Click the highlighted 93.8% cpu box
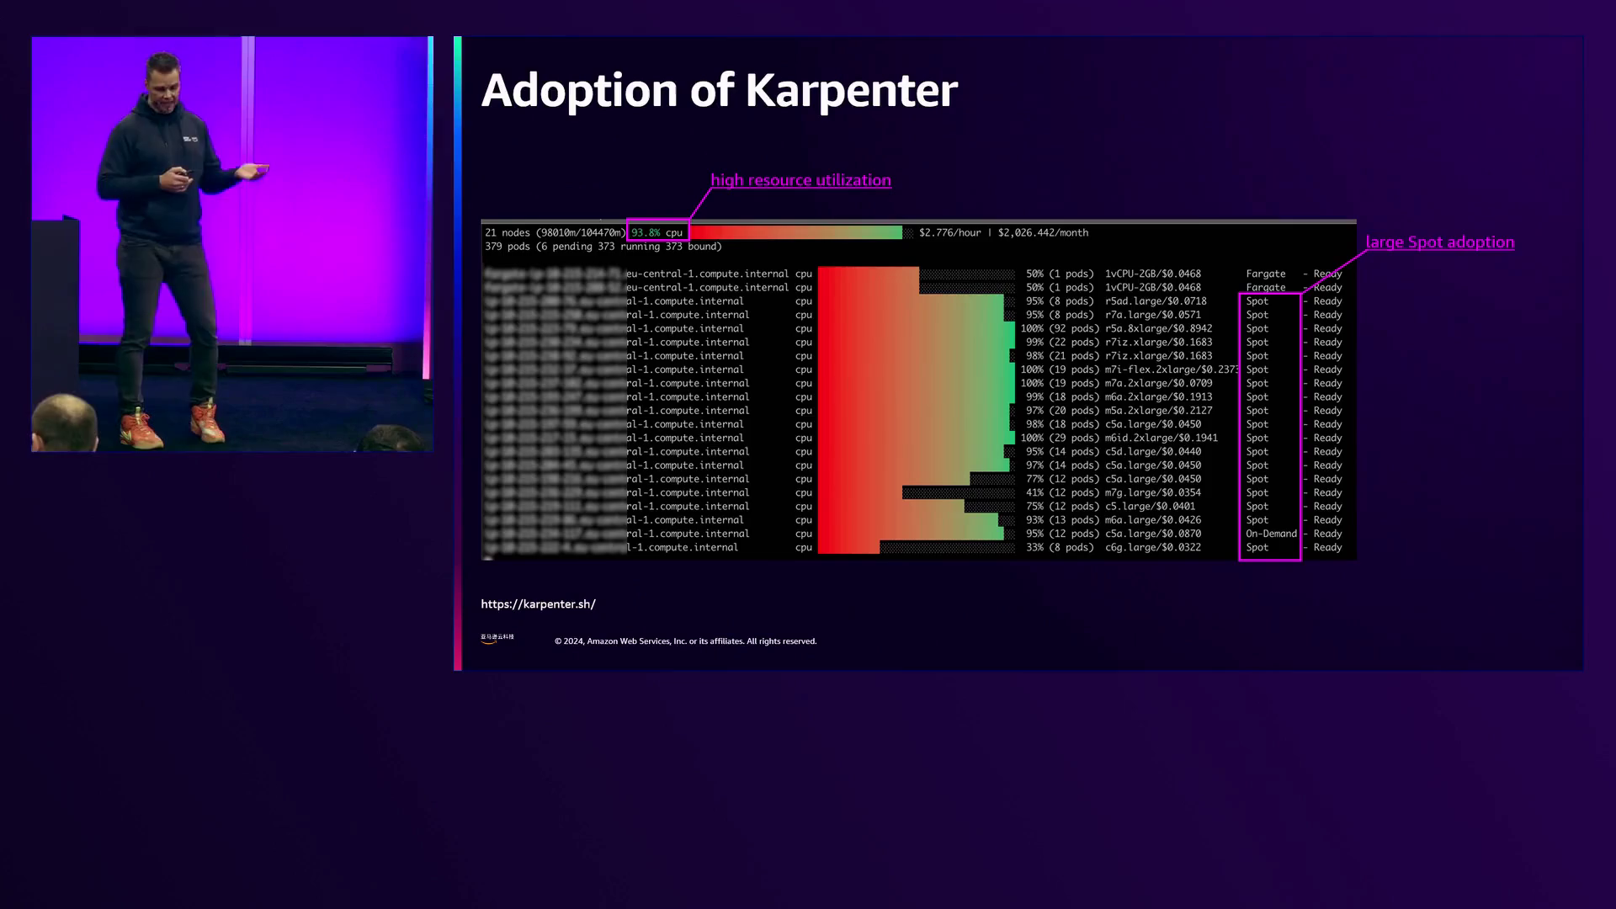Viewport: 1616px width, 909px height. pyautogui.click(x=657, y=232)
